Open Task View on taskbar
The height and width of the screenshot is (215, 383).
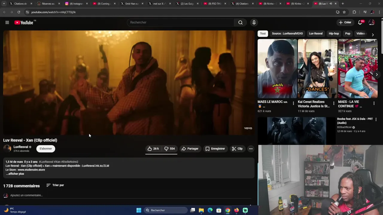click(x=193, y=210)
